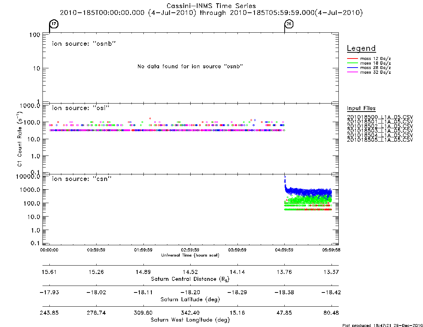Click the 'Input Files' heading
This screenshot has height=327, width=423.
[361, 108]
